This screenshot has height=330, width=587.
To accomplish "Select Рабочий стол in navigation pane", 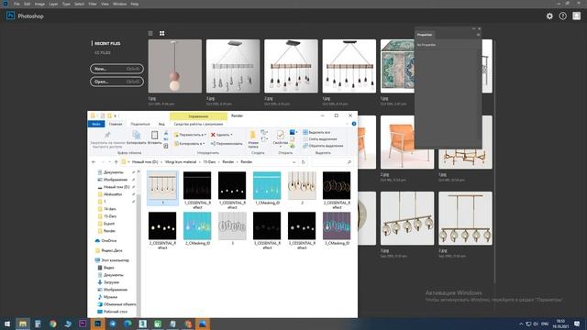I will pos(116,312).
